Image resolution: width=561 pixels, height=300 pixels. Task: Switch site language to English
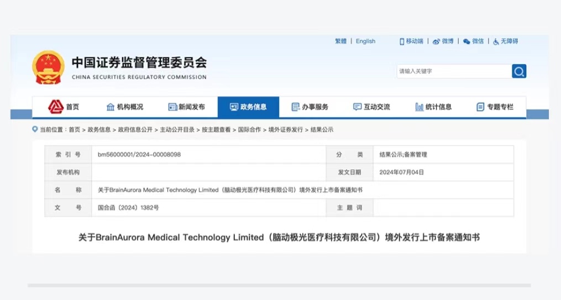coord(365,41)
